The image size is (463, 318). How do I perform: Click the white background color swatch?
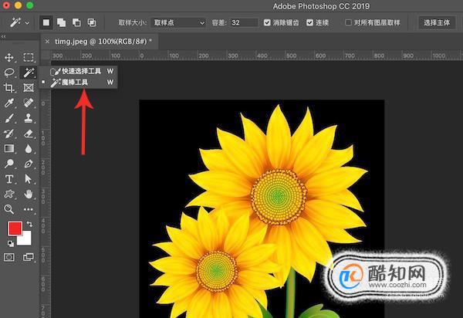(x=25, y=239)
